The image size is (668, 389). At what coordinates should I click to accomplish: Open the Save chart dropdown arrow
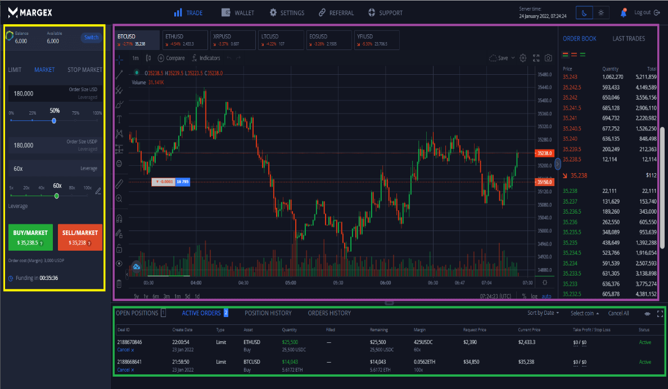(513, 58)
